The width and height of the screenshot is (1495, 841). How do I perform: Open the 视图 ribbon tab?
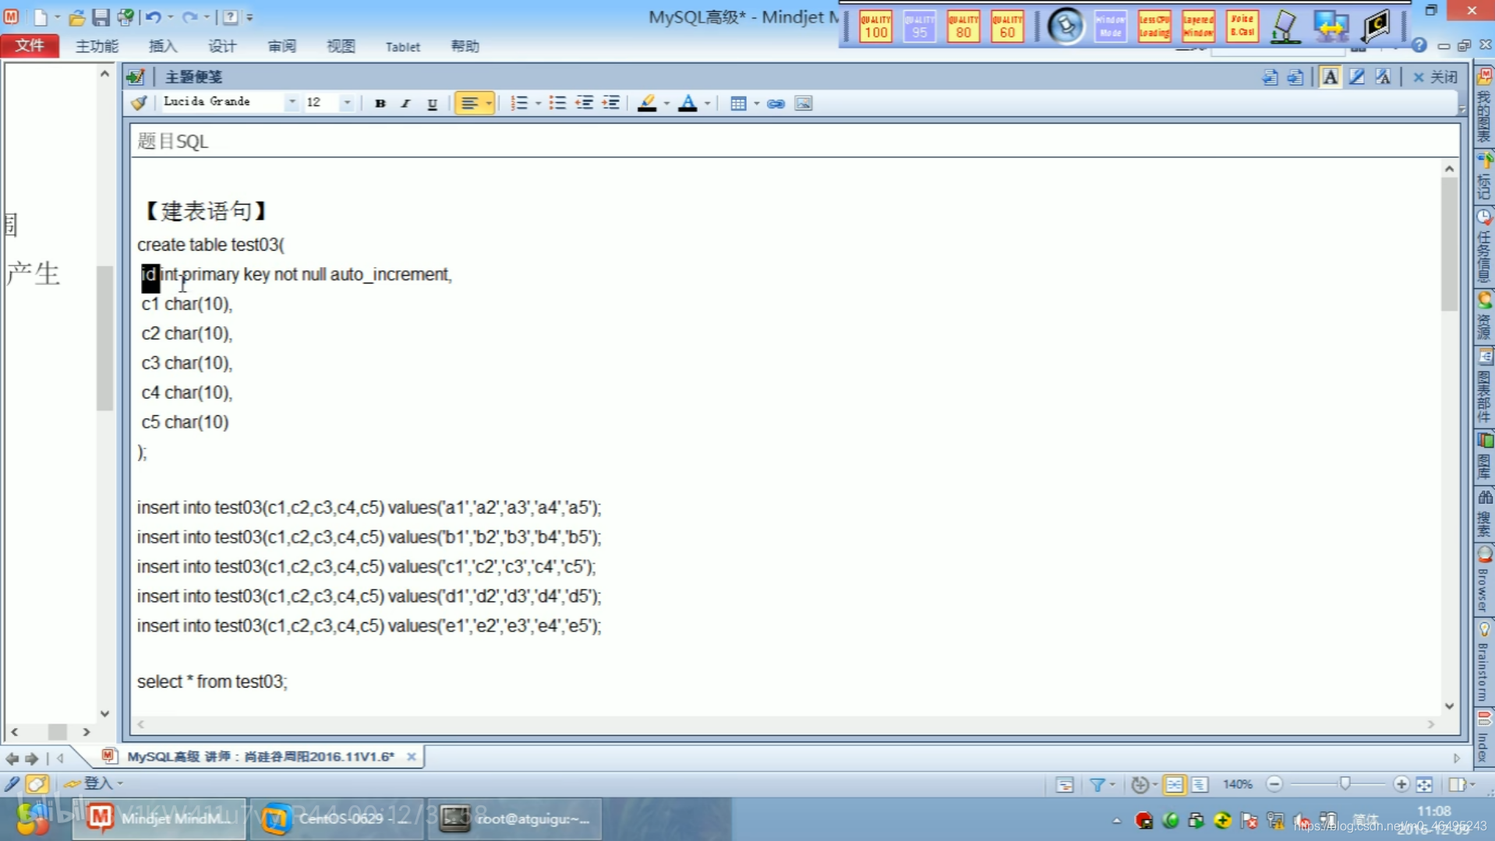[x=341, y=46]
